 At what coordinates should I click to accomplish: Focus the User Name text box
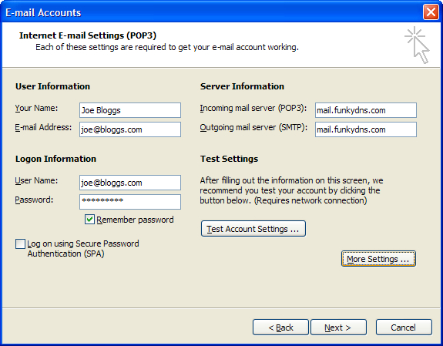click(130, 183)
